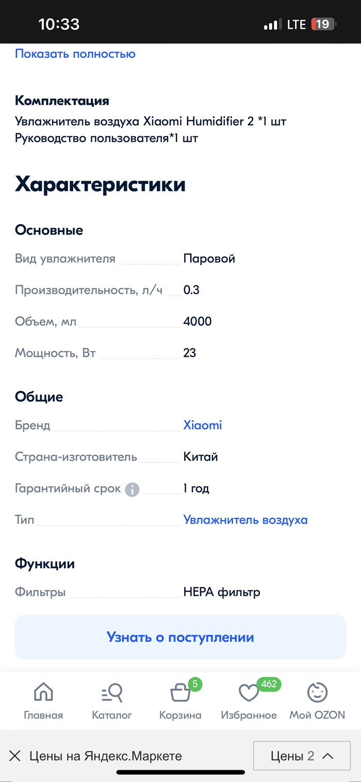Tap the Корзина tab label

[180, 715]
